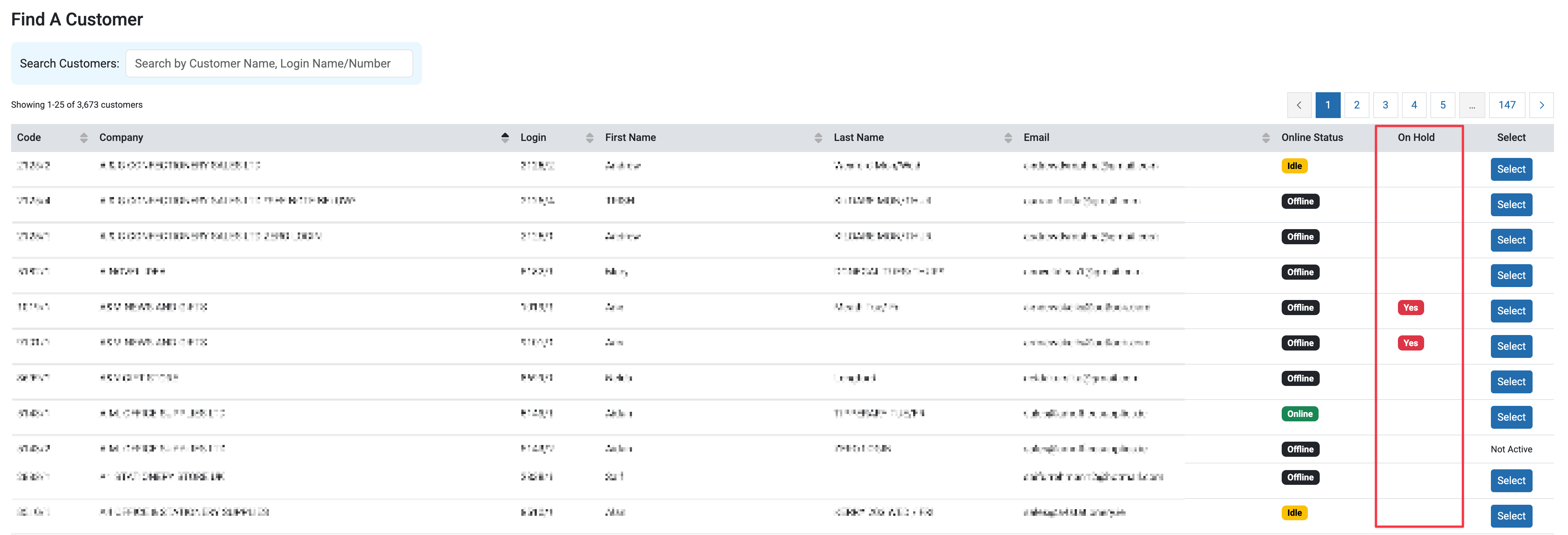Open page 2 of customers
The width and height of the screenshot is (1568, 535).
tap(1356, 105)
